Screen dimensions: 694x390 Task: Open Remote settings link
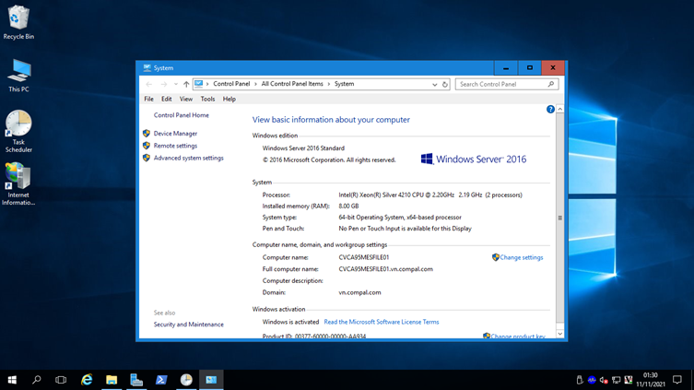pos(175,146)
